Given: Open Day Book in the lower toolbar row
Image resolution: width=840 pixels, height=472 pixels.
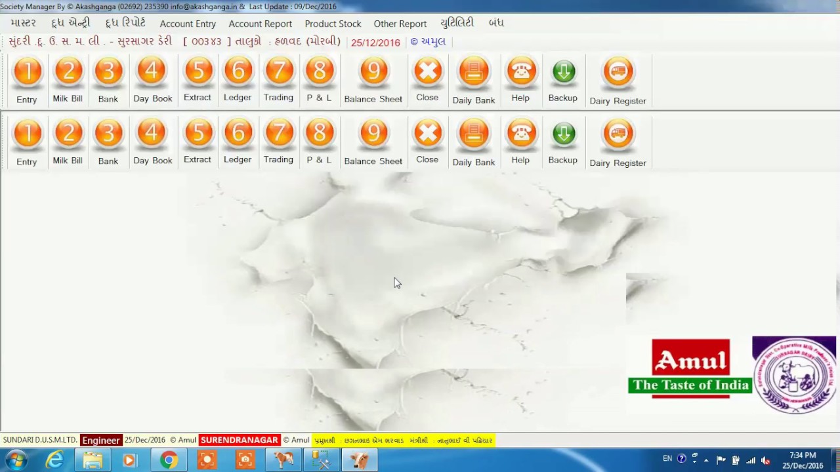Looking at the screenshot, I should point(152,142).
